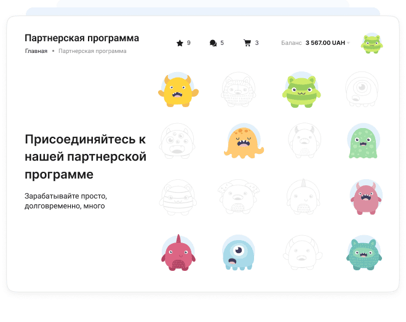406x322 pixels.
Task: Click the favorites count number 9
Action: (189, 43)
